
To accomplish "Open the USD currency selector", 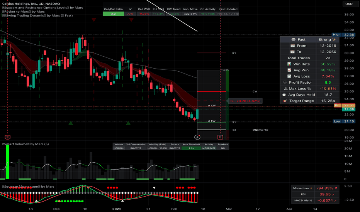I will (349, 4).
